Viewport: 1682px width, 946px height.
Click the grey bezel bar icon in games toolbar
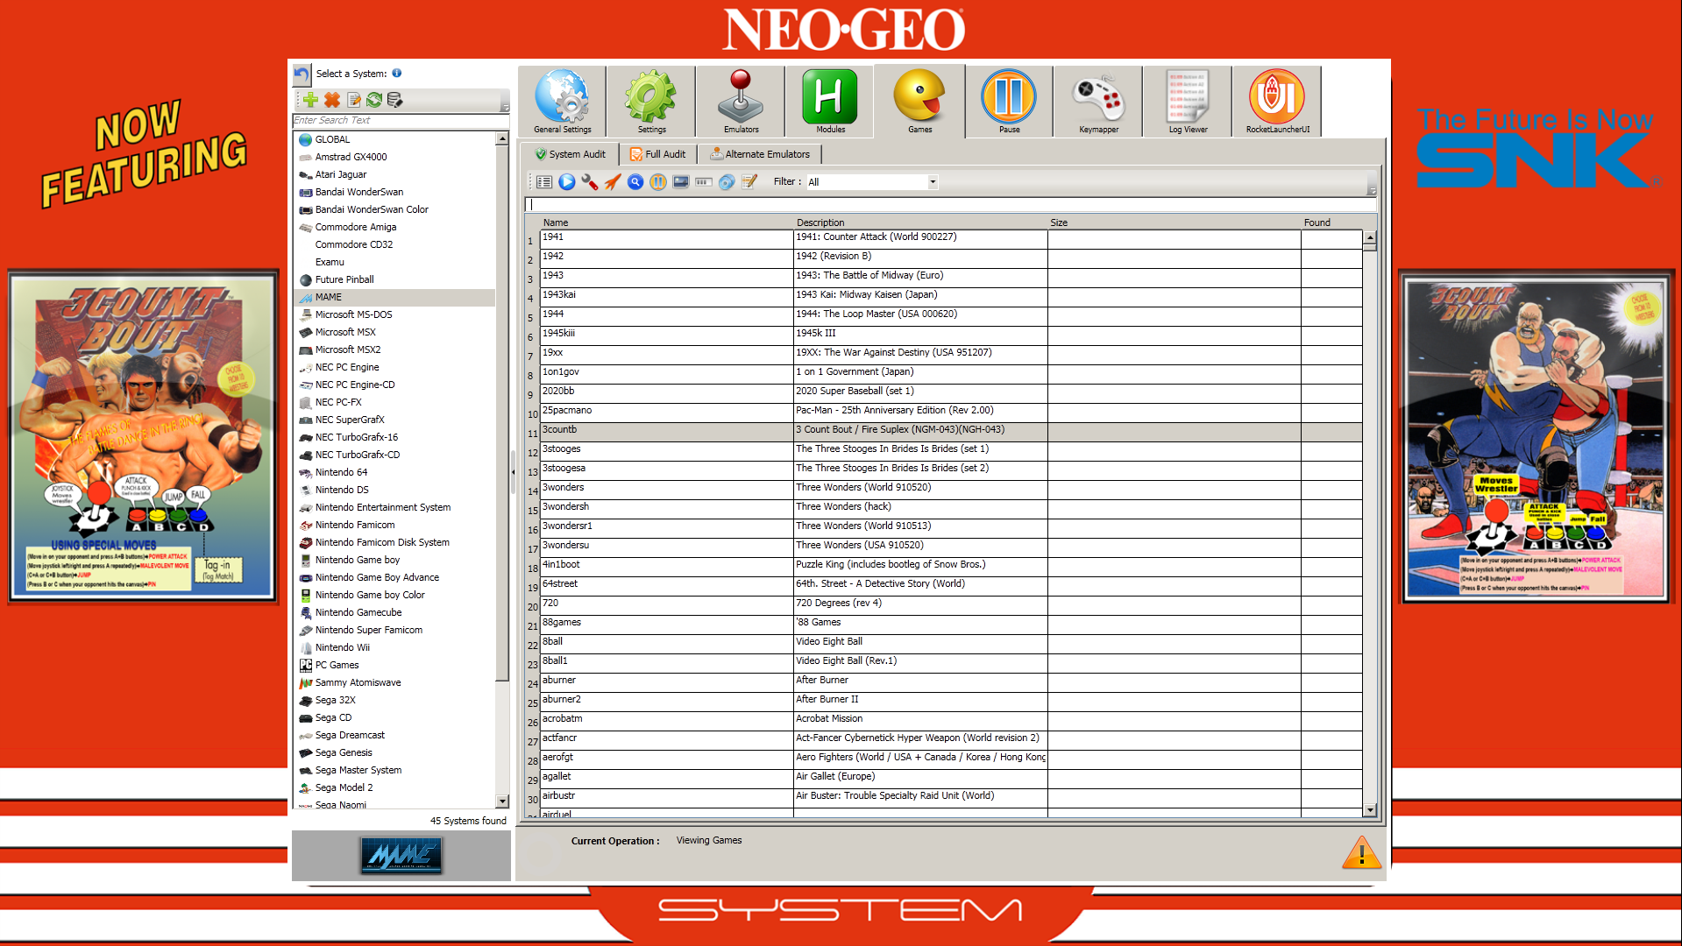click(704, 182)
